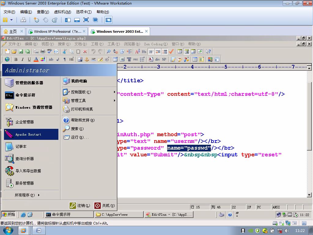Cut selection with the scissors icon
Screen dimensions: 313x235
(64, 51)
